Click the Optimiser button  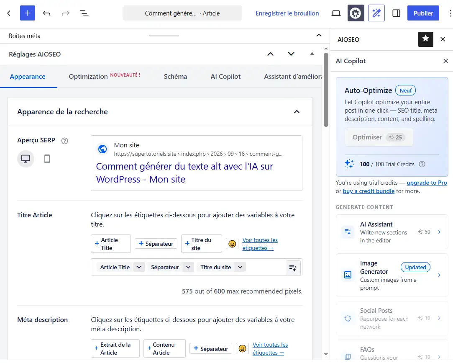(x=379, y=137)
